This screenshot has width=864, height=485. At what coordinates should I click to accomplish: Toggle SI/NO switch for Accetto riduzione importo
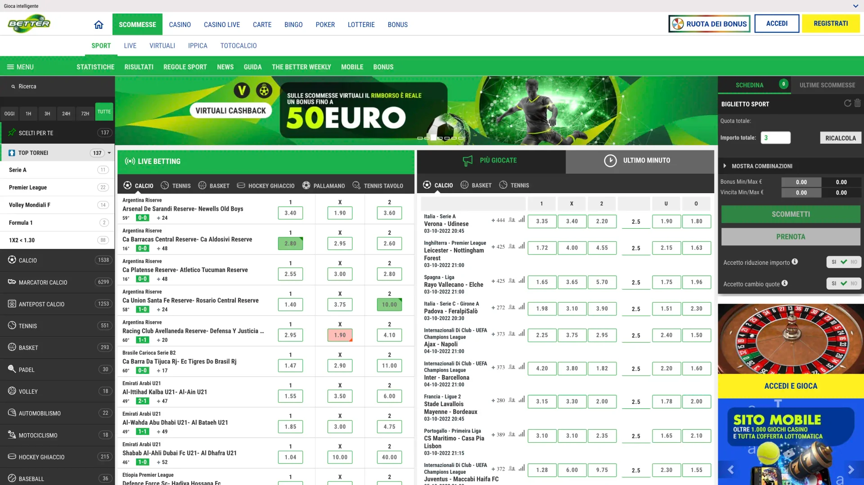click(844, 262)
